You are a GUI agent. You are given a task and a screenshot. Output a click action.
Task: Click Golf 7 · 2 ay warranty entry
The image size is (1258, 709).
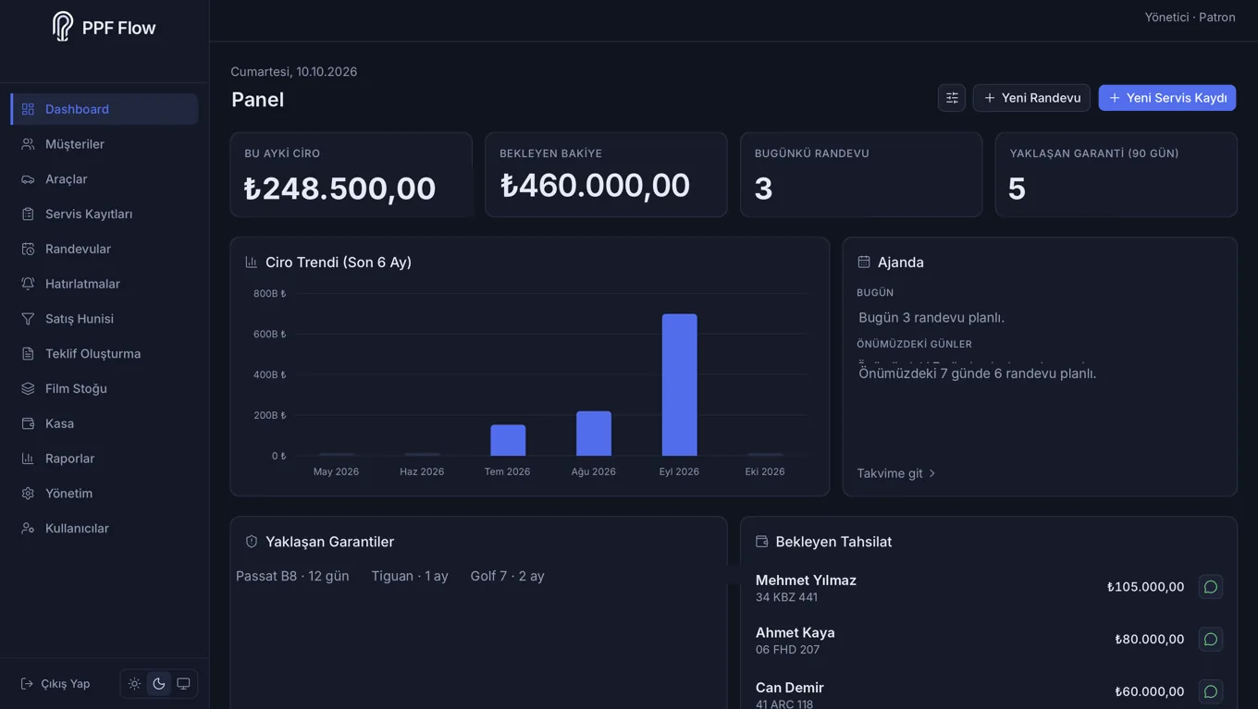pos(507,576)
